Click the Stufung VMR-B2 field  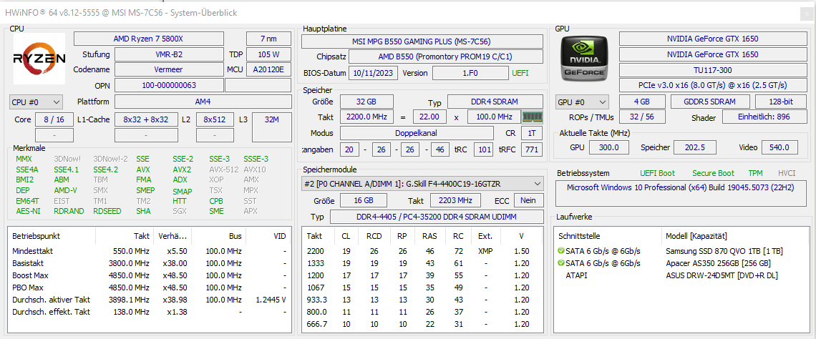(169, 54)
